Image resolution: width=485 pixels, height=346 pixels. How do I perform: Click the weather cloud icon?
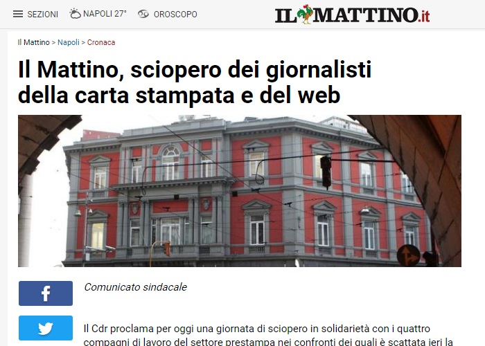tap(75, 14)
